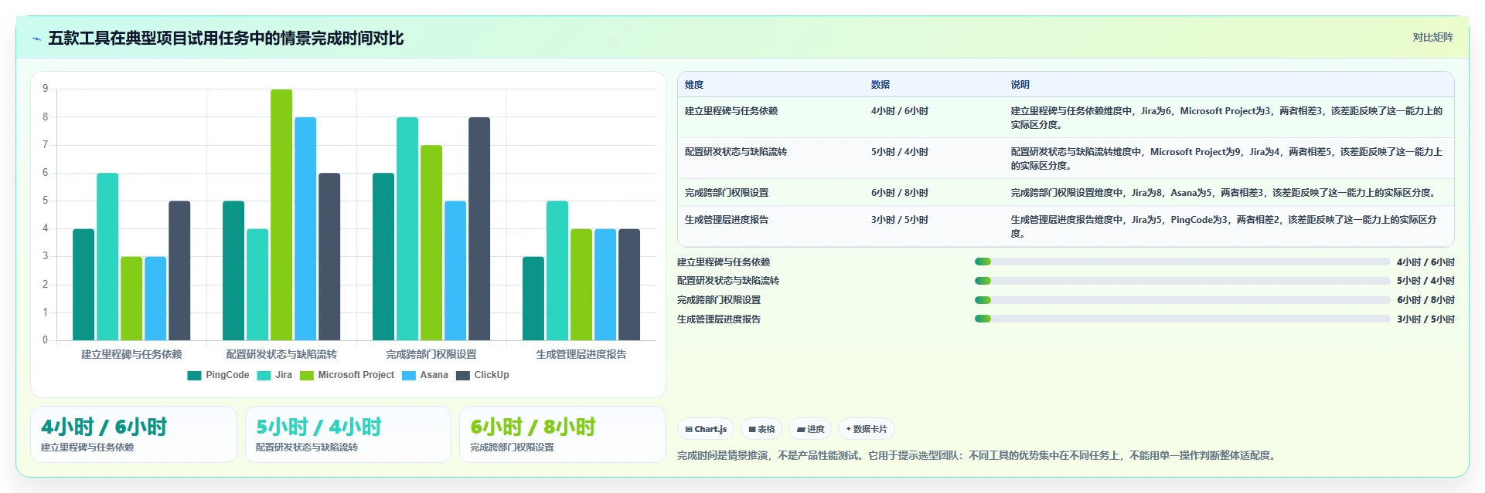Toggle the PingCode legend color box

tap(194, 375)
